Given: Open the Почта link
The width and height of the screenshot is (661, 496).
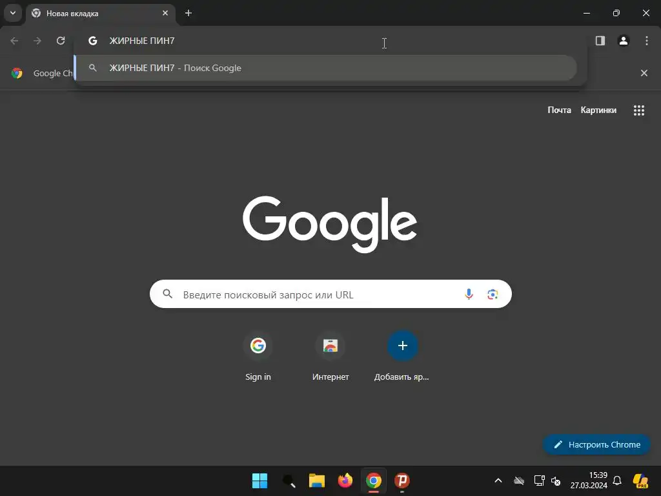Looking at the screenshot, I should 559,110.
